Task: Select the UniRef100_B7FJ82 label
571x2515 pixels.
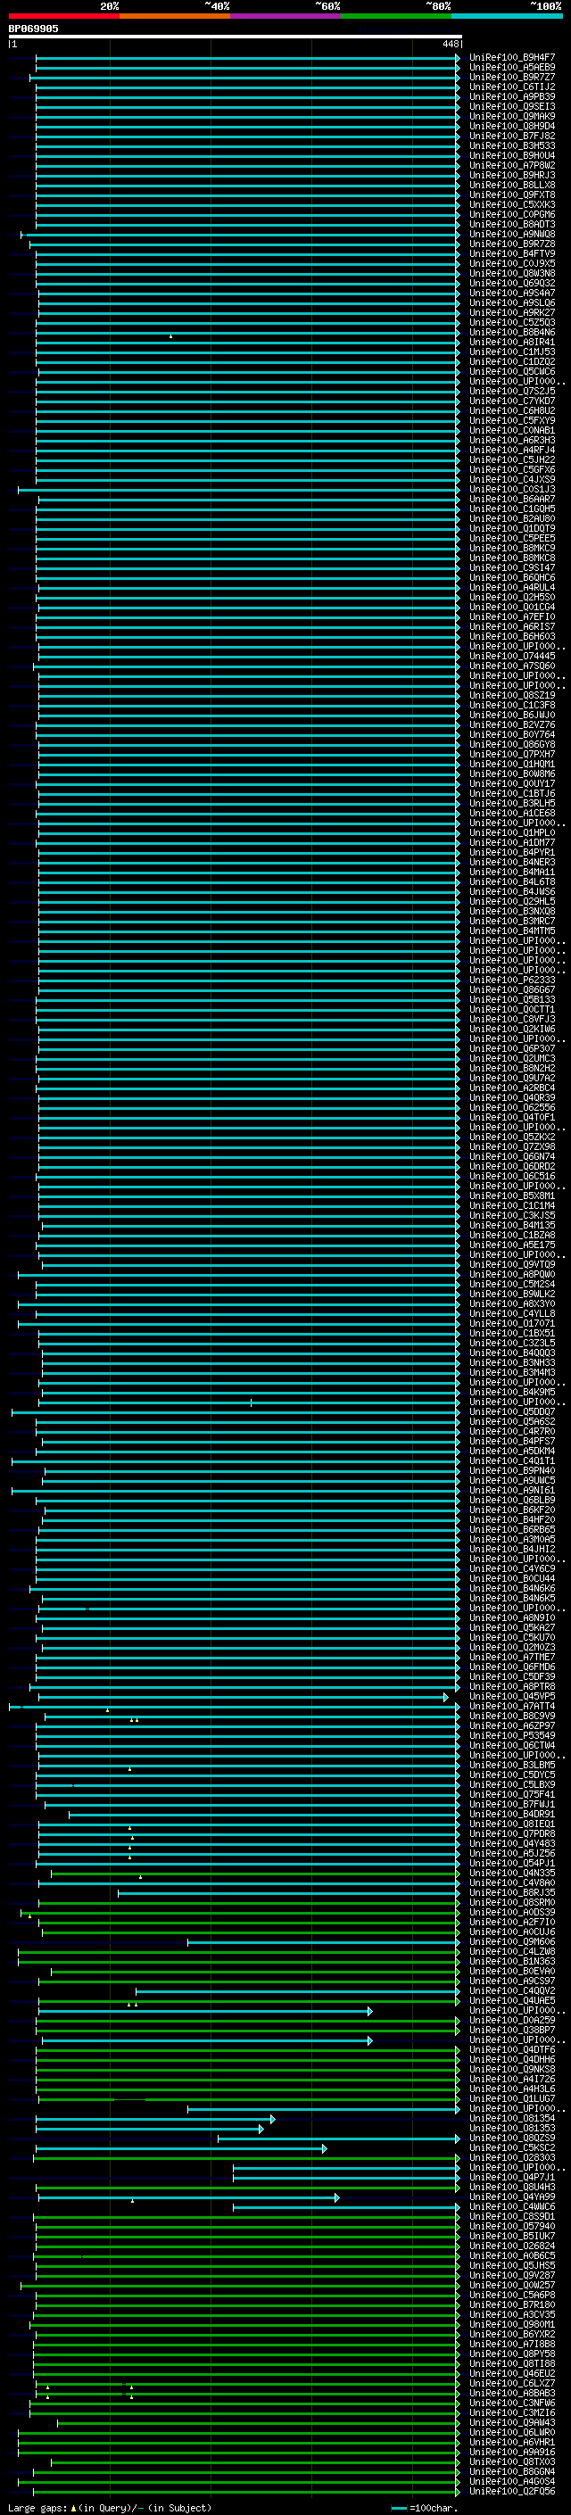Action: (511, 136)
